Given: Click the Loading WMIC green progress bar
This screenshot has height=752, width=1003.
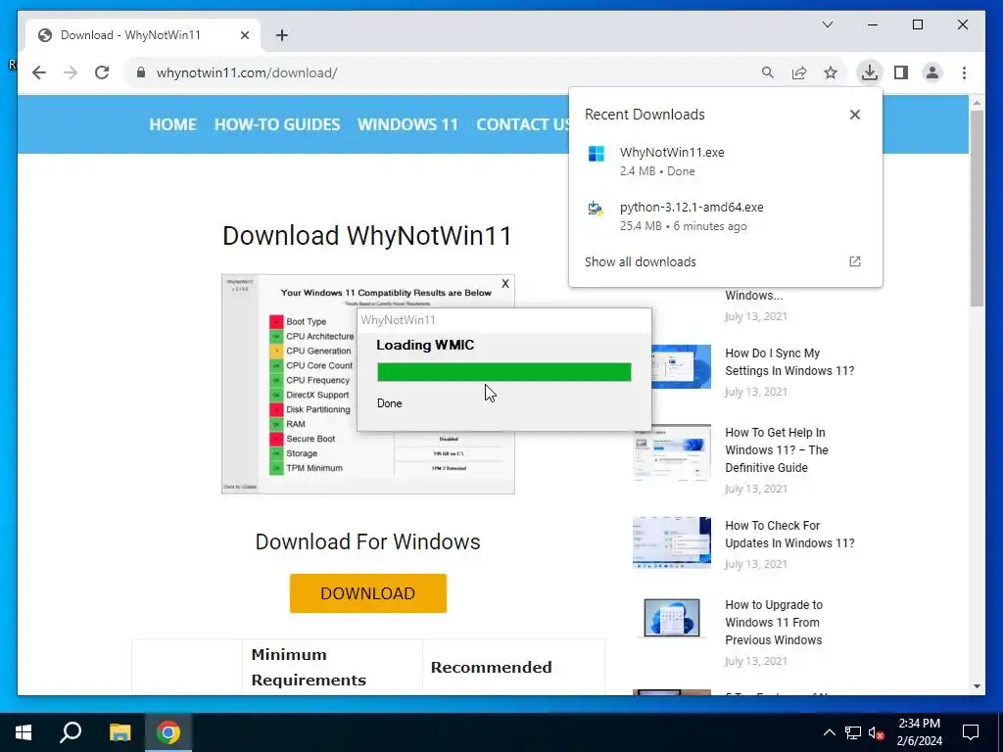Looking at the screenshot, I should pos(504,372).
